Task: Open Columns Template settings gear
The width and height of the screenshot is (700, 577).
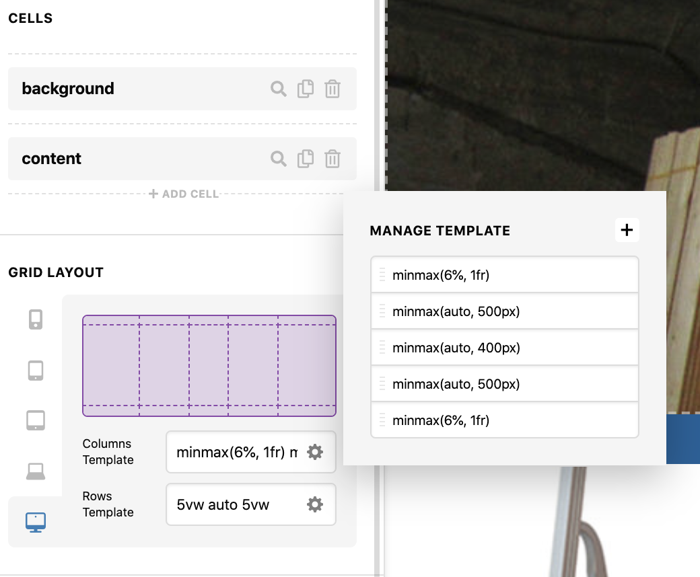Action: 315,452
